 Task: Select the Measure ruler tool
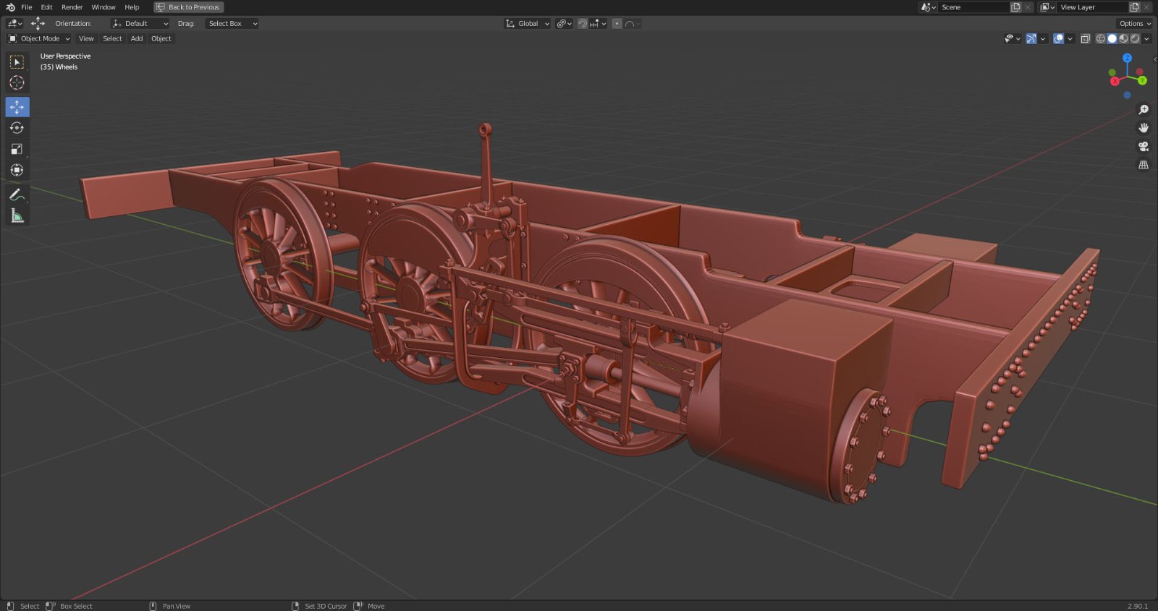pos(17,215)
